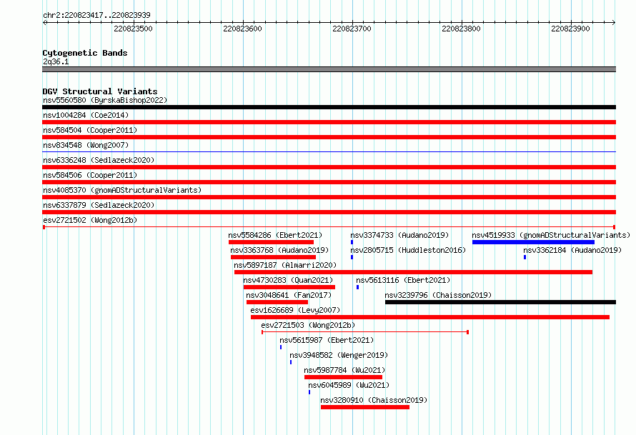
Task: Open the nsv5987784 (Wu2021) label
Action: point(344,370)
